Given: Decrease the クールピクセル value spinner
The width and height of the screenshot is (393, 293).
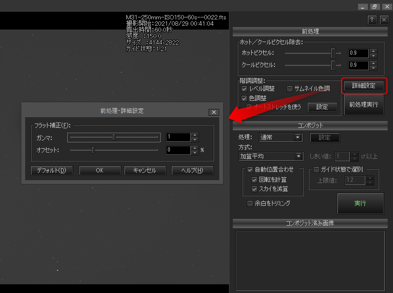Looking at the screenshot, I should (x=373, y=67).
